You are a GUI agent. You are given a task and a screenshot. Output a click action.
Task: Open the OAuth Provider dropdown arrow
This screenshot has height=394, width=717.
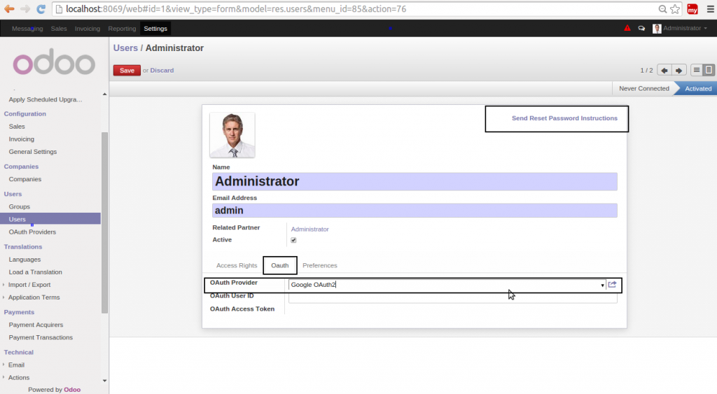click(602, 286)
